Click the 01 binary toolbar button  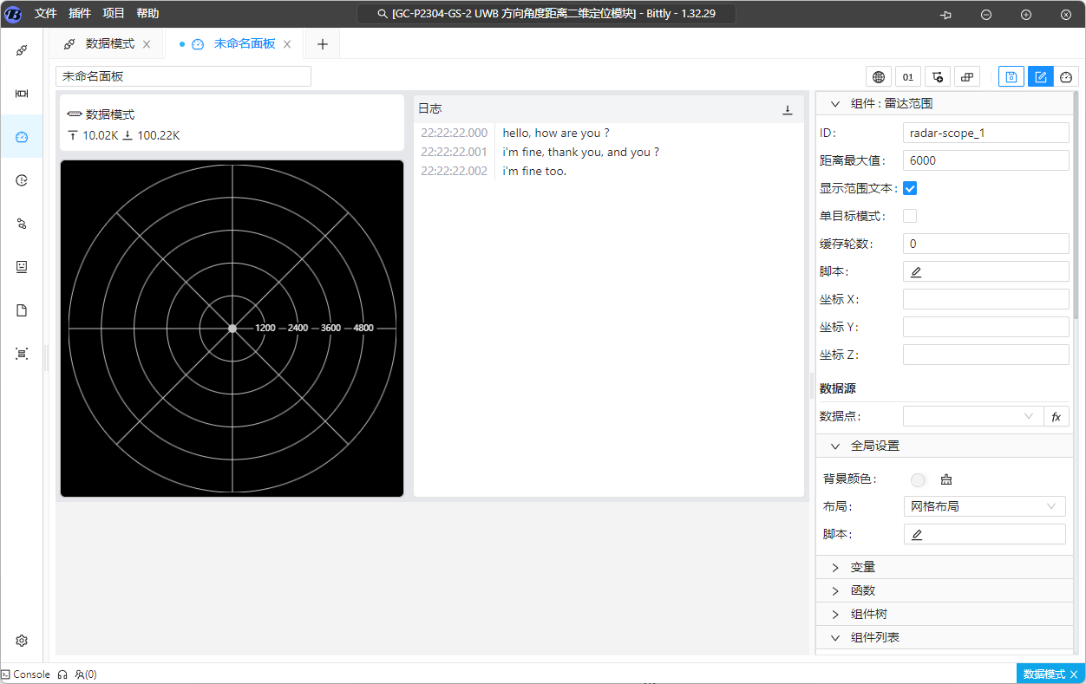[908, 77]
